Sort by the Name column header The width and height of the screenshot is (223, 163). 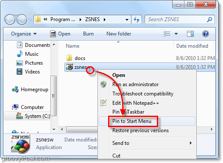(72, 46)
